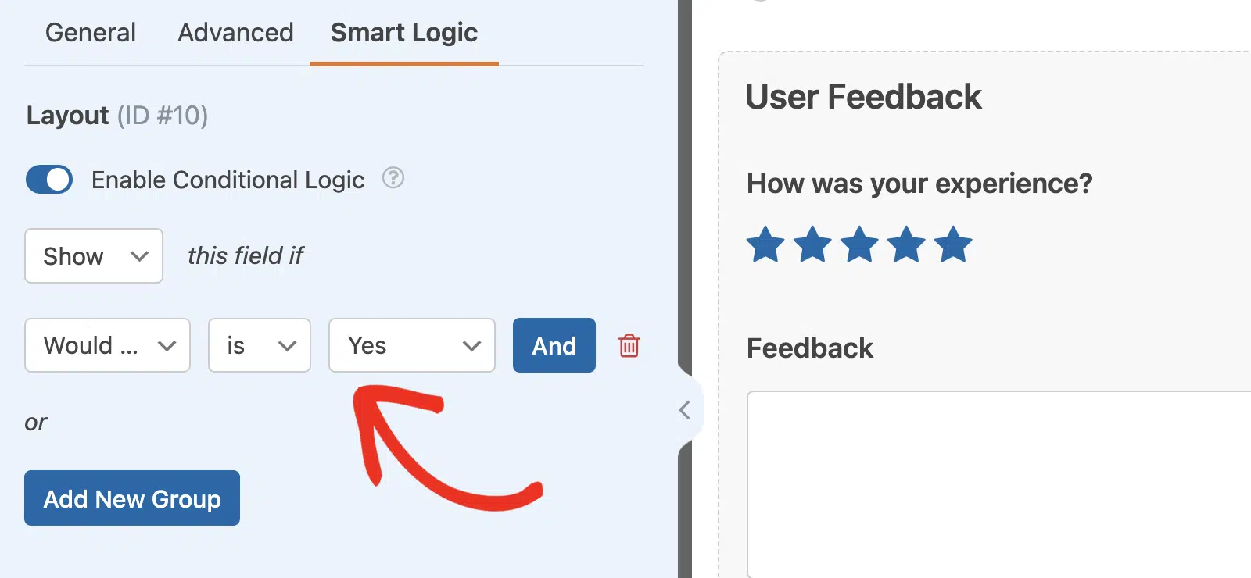Open Conditional Logic help tooltip icon
Screen dimensions: 1251x578
[393, 178]
